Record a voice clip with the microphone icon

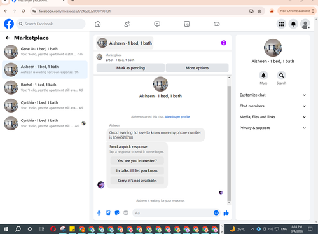(x=99, y=213)
